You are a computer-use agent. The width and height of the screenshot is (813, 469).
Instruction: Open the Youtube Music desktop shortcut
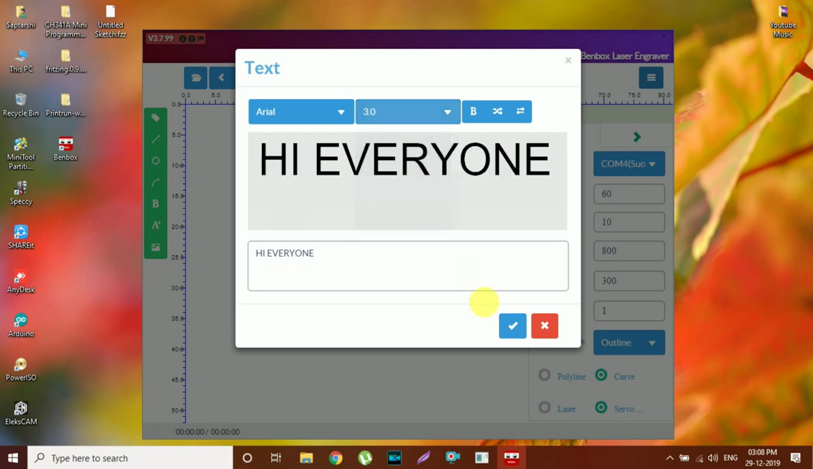point(783,22)
